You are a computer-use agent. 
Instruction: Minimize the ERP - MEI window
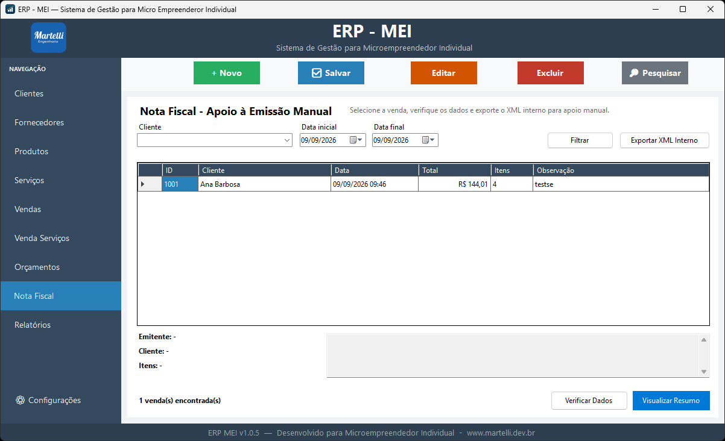coord(655,9)
